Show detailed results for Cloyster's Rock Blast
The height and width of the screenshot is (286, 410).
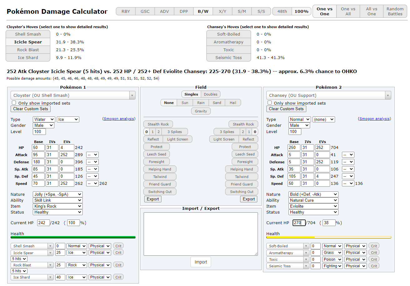28,50
